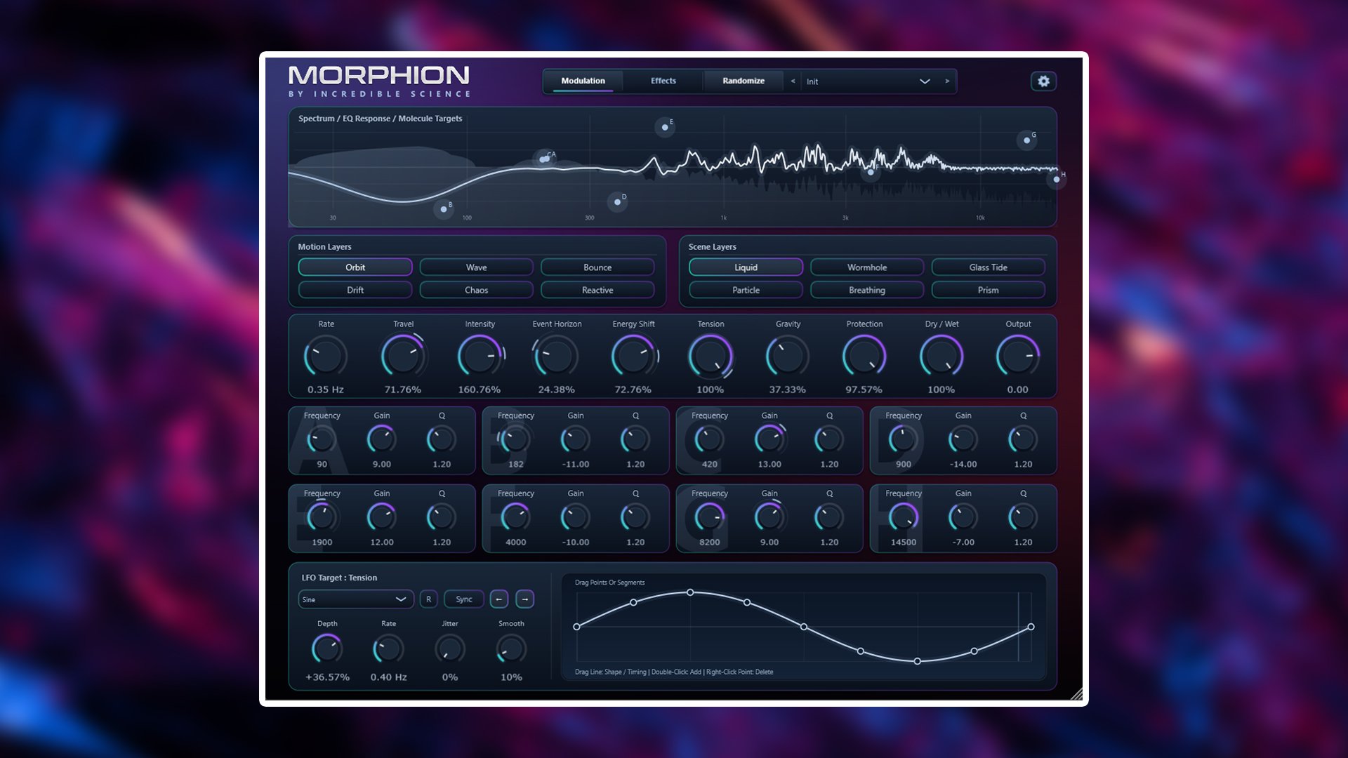Click the LFO Jitter knob
Viewport: 1348px width, 758px height.
tap(450, 649)
